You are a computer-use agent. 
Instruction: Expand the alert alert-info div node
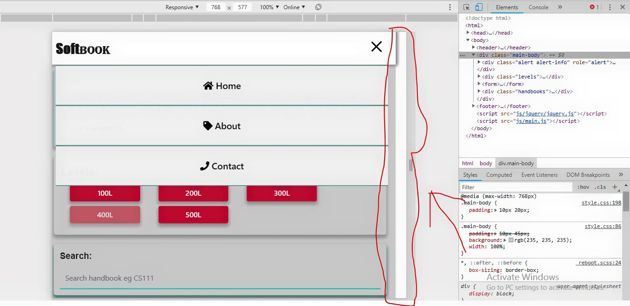479,62
